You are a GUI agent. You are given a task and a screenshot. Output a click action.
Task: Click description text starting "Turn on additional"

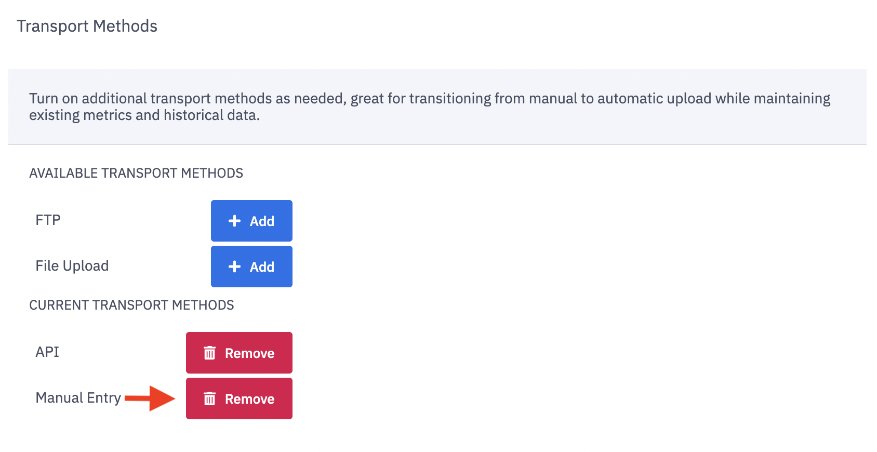pos(429,99)
